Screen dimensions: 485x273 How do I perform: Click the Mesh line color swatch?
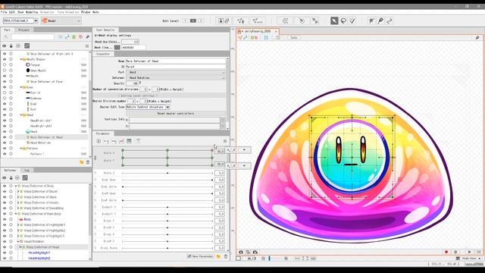117,47
